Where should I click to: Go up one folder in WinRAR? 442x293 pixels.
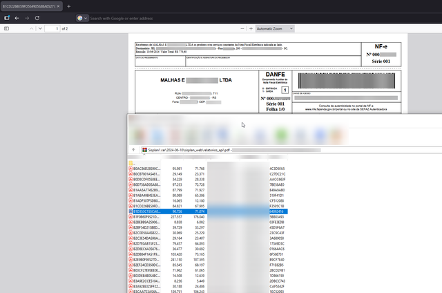point(133,150)
